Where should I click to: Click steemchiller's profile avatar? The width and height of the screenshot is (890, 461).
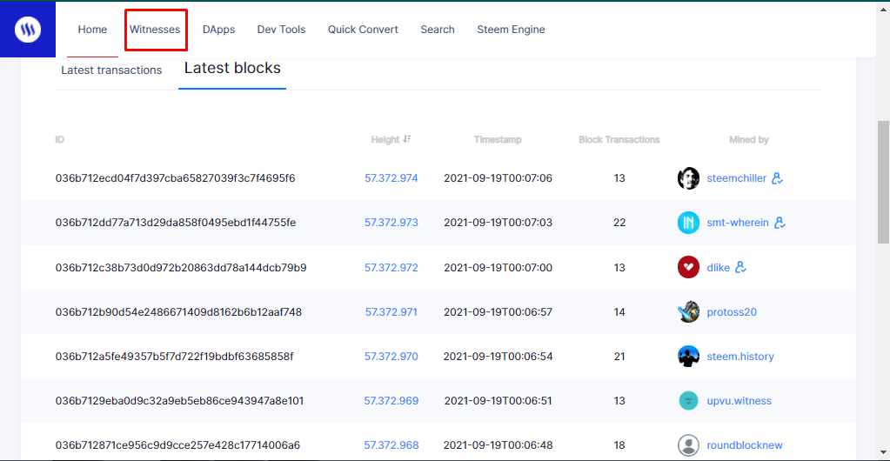point(688,178)
